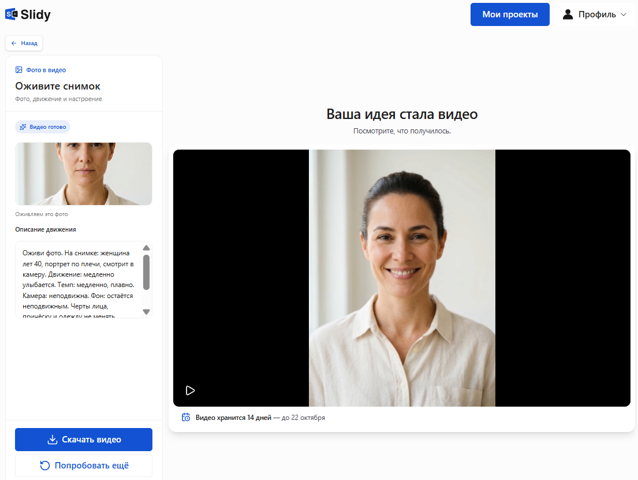The width and height of the screenshot is (638, 480).
Task: Go back with the Назад button
Action: (x=24, y=43)
